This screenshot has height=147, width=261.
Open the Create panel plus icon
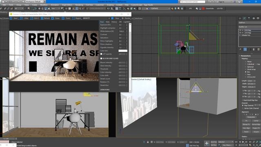pyautogui.click(x=240, y=18)
